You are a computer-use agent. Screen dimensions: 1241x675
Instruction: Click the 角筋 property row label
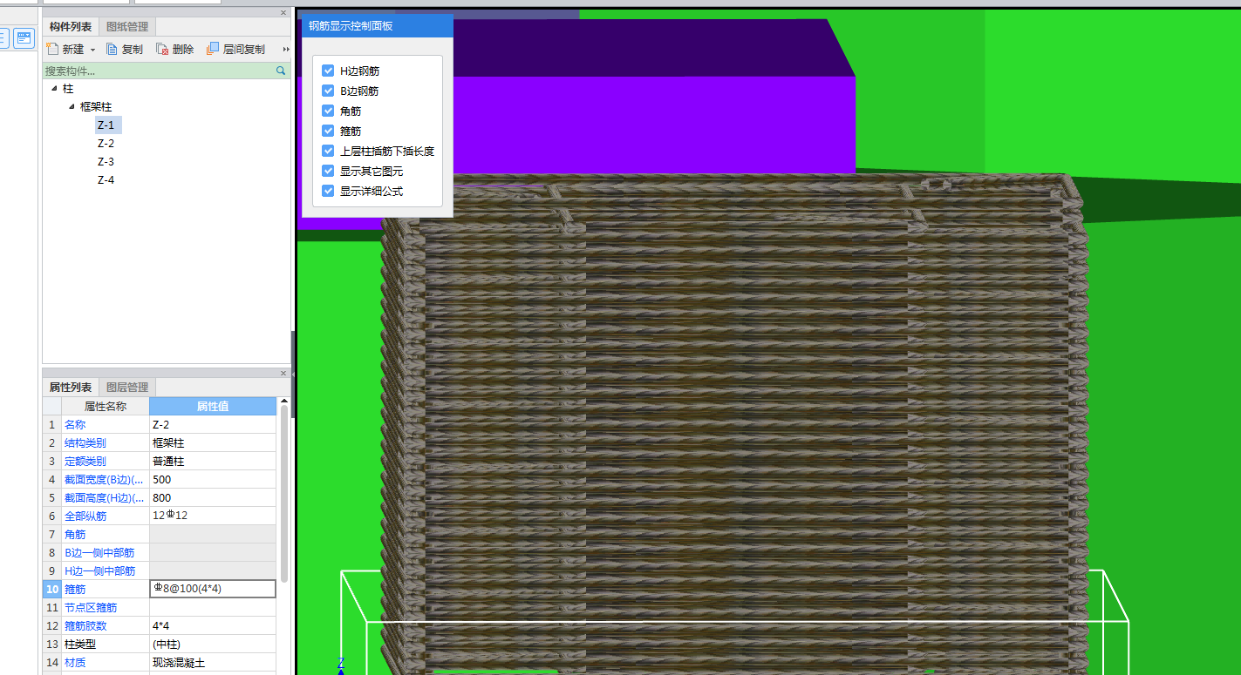point(75,534)
